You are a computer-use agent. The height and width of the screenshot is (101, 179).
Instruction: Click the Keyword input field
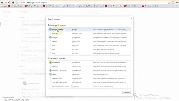82,86
